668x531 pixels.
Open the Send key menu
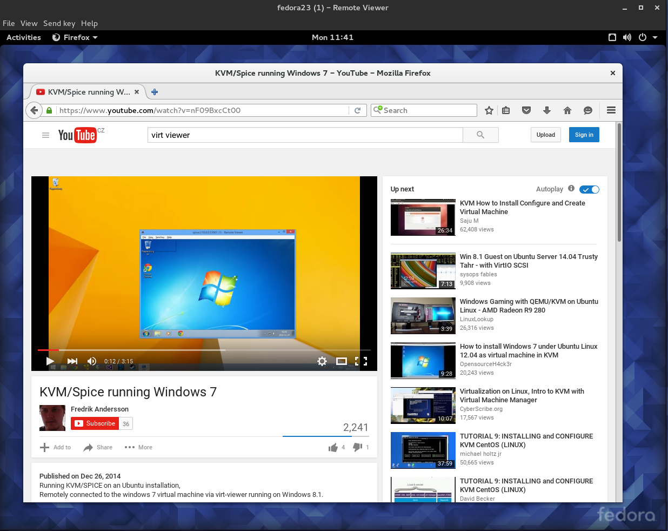[x=59, y=23]
